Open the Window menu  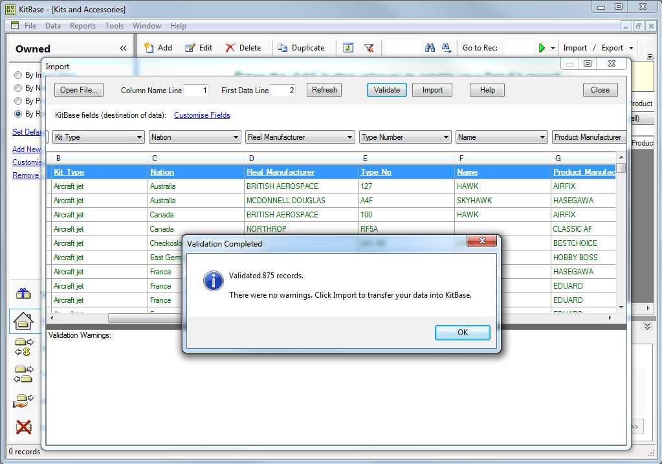coord(147,26)
